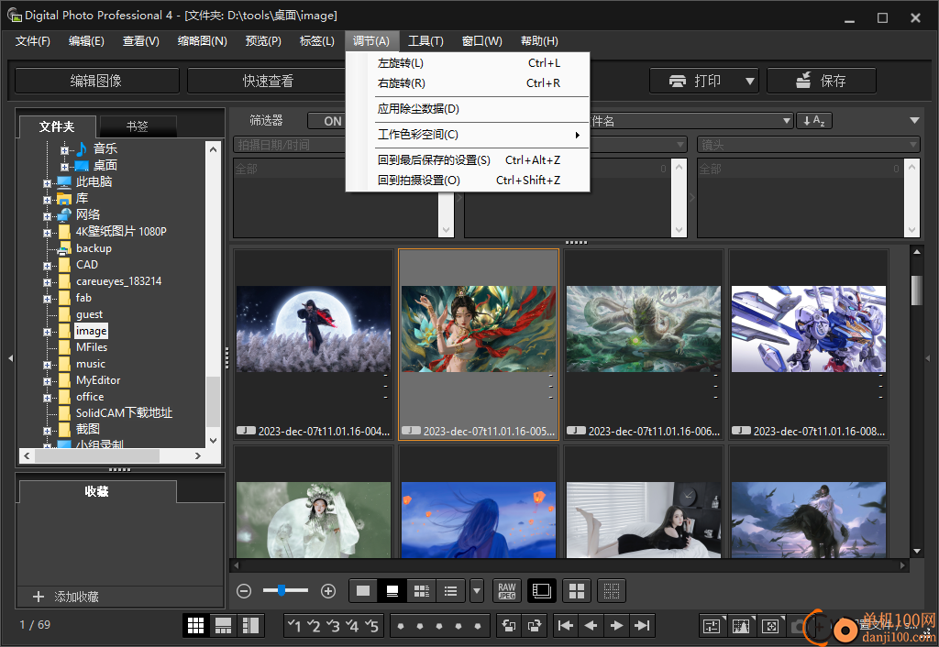The height and width of the screenshot is (647, 939).
Task: Switch to list view display mode
Action: click(451, 591)
